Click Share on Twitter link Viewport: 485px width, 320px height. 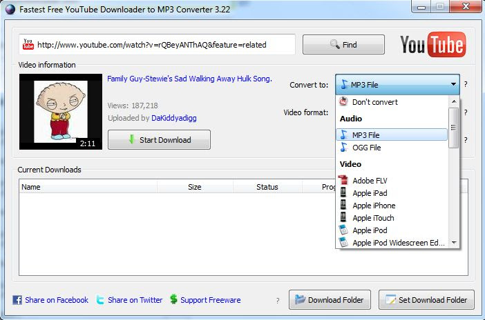pos(135,300)
